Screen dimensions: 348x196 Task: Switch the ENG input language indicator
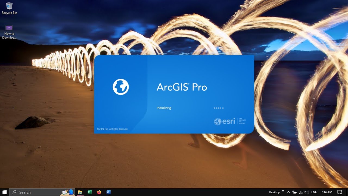pos(314,192)
